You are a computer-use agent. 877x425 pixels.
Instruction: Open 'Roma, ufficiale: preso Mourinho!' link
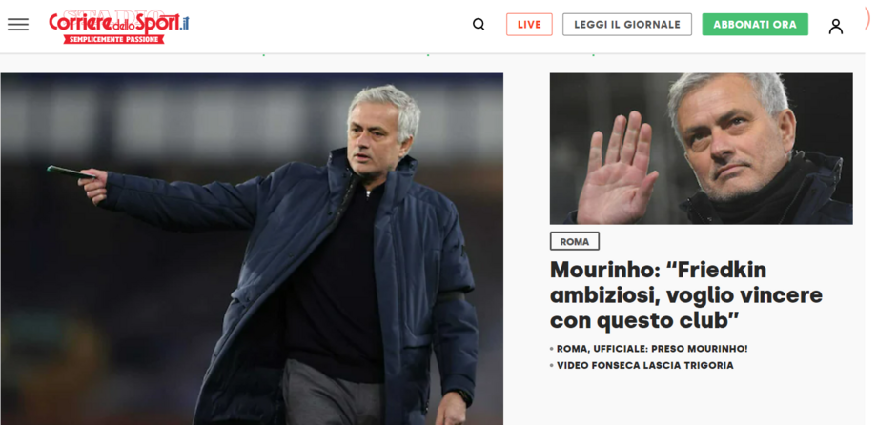(652, 349)
